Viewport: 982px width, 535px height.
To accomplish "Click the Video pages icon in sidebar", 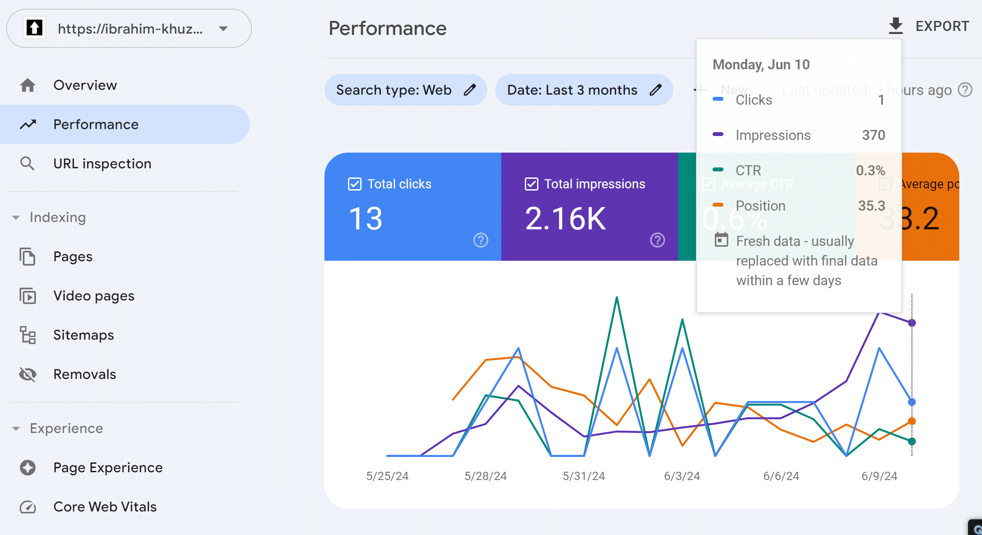I will 29,296.
